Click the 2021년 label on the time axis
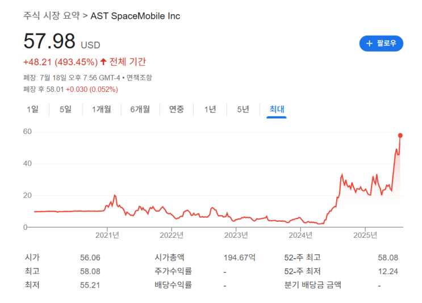Screen dimensions: 422x303 107,235
